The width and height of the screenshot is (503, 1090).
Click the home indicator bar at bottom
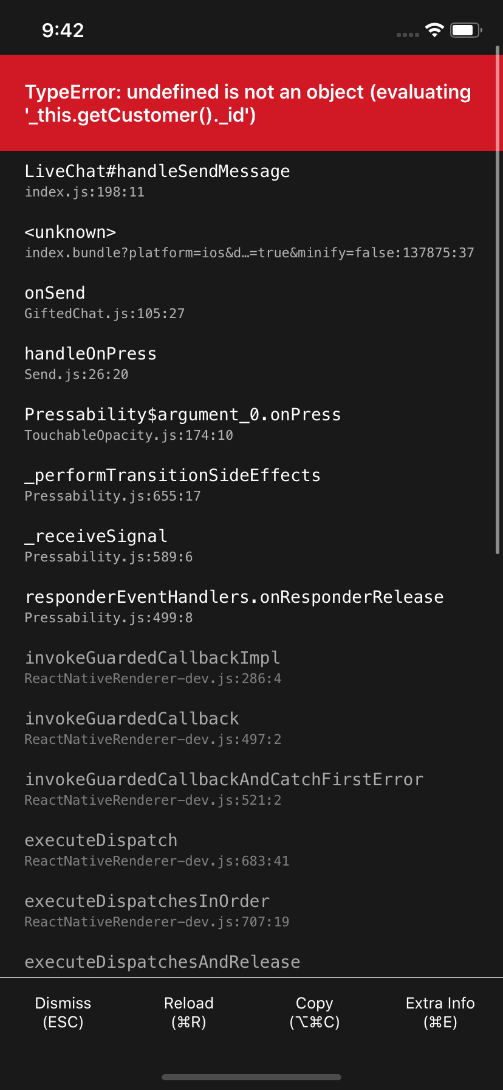click(x=251, y=1075)
